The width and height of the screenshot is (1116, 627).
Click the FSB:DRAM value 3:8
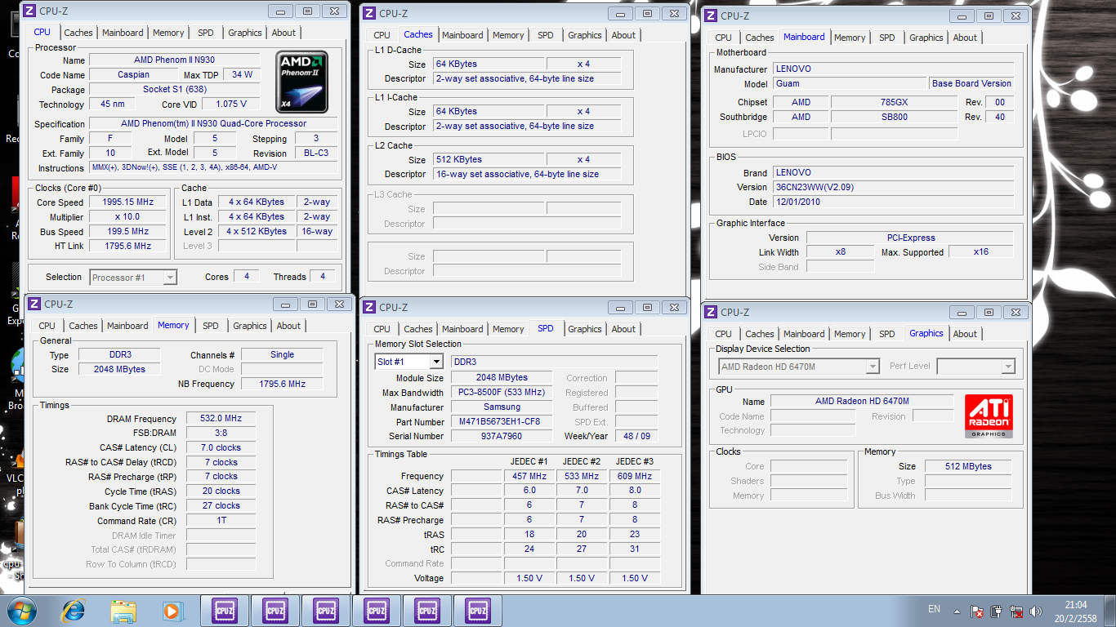[221, 433]
